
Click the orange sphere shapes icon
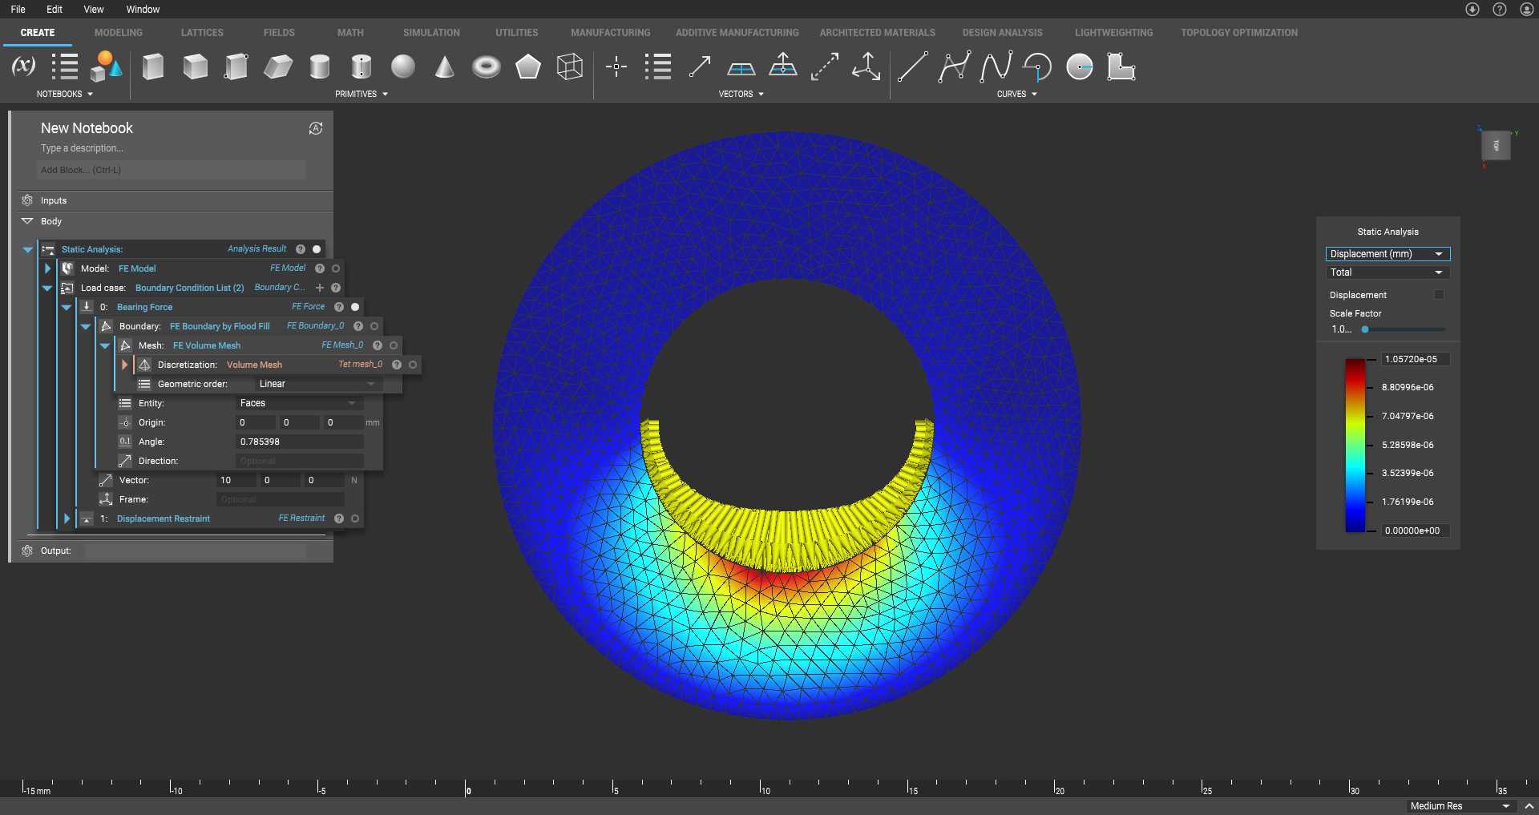tap(107, 67)
